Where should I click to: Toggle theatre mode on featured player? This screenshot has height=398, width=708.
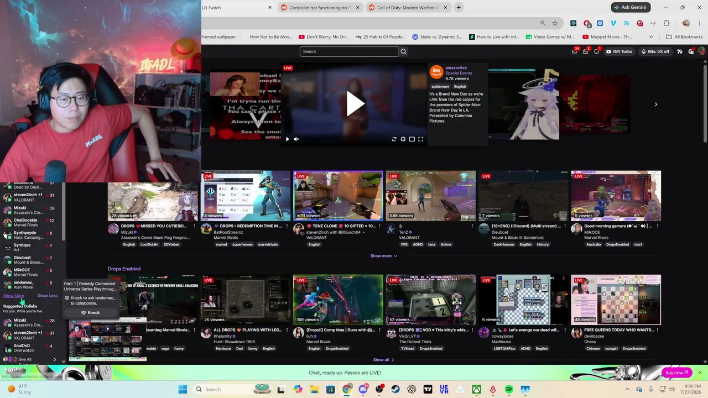[412, 139]
